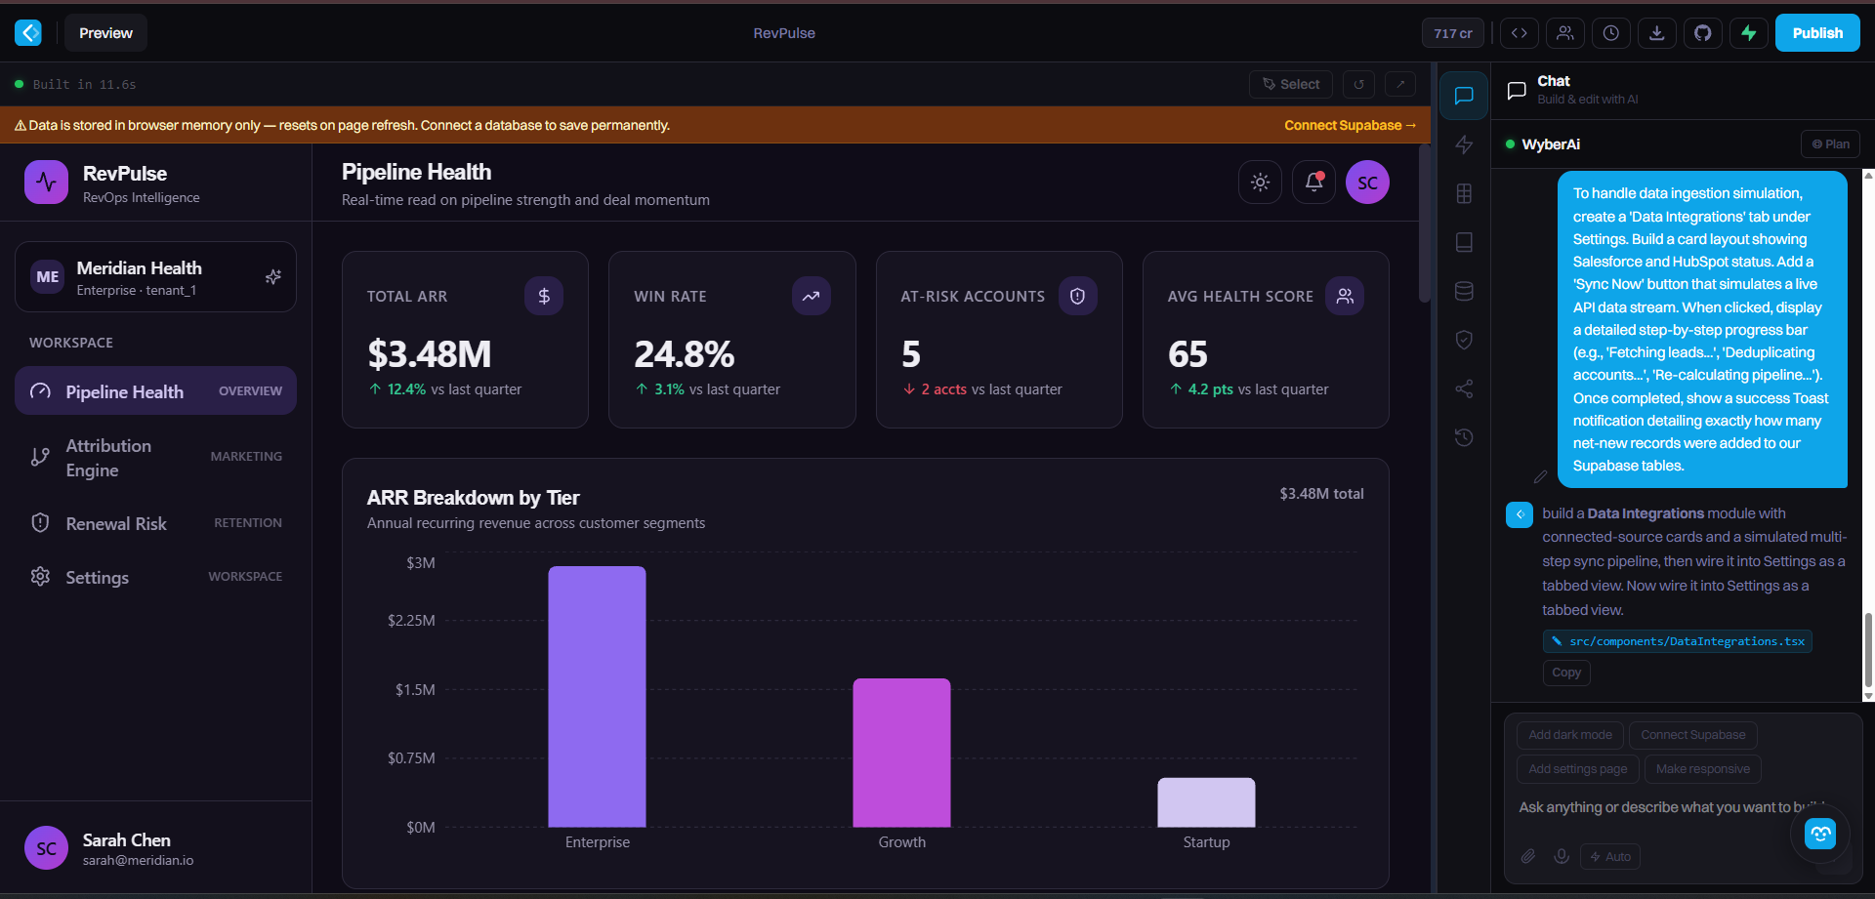Expand the Meridian Health workspace switcher

(155, 277)
